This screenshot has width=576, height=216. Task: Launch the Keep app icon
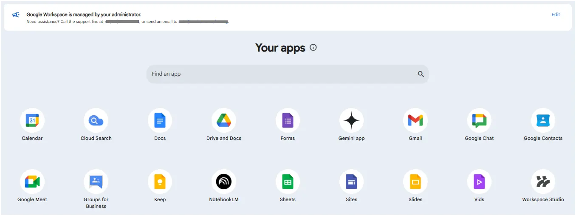160,182
